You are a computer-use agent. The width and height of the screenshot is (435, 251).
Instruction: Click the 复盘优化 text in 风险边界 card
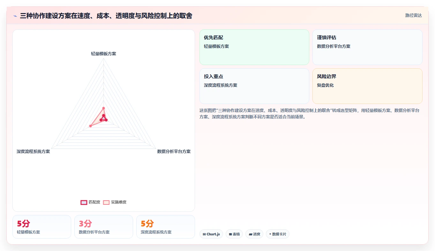325,85
